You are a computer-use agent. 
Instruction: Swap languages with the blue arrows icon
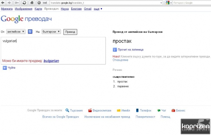(30, 32)
